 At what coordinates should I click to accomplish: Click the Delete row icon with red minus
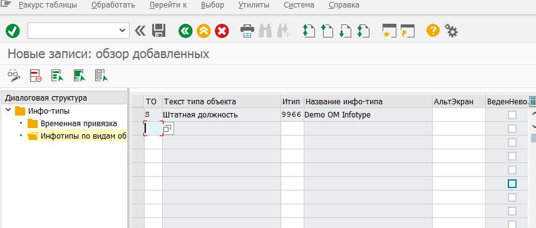point(35,76)
